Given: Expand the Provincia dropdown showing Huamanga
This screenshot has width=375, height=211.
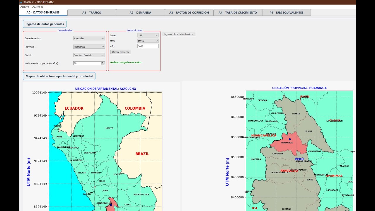Looking at the screenshot, I should [89, 47].
